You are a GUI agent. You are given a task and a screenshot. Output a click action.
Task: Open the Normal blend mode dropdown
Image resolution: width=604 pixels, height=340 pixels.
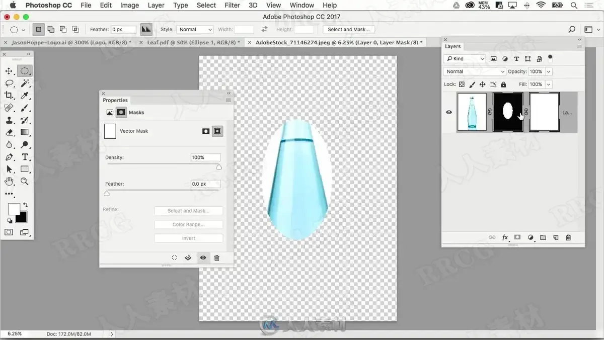475,71
